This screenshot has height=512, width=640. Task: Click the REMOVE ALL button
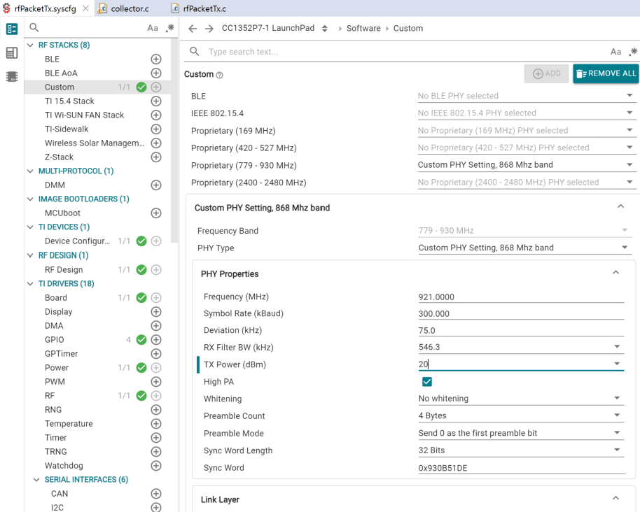[x=606, y=73]
